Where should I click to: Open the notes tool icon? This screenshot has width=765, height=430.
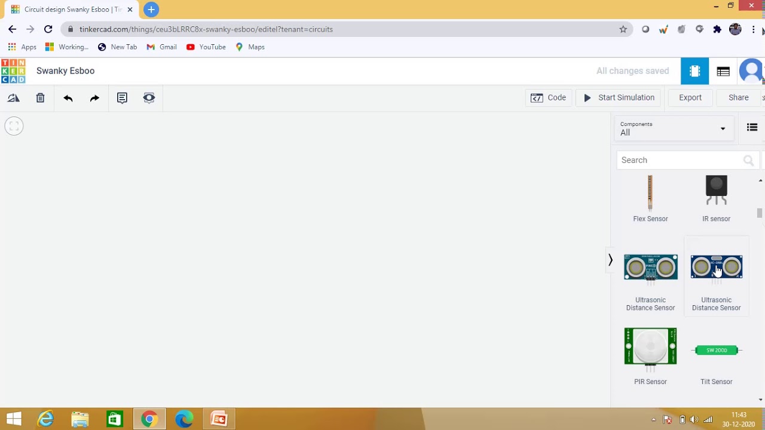point(122,98)
